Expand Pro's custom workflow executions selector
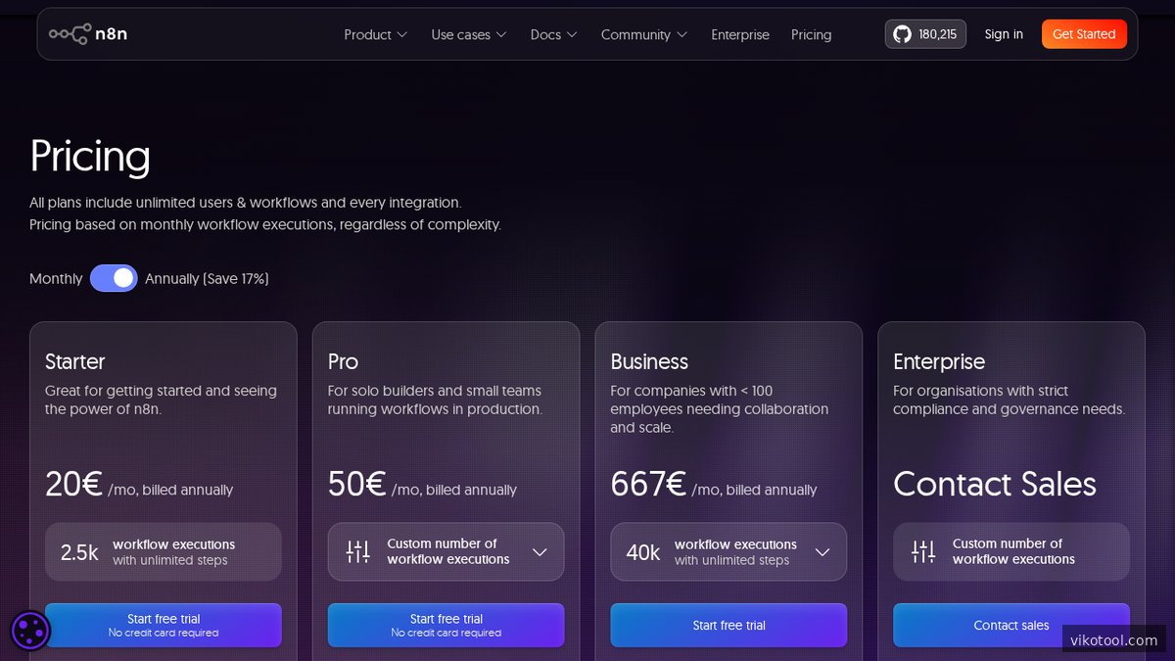This screenshot has width=1175, height=661. [x=540, y=551]
